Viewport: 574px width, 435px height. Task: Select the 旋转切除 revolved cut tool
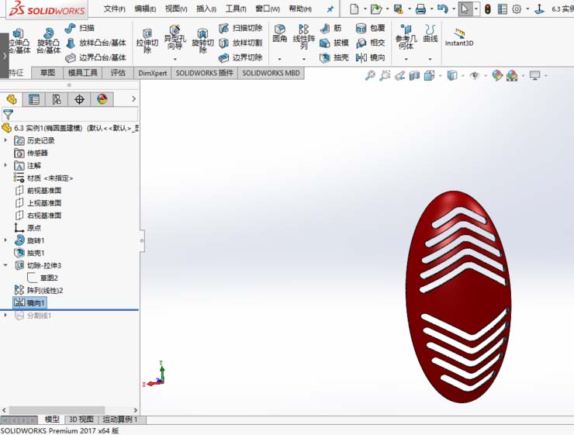click(x=202, y=41)
